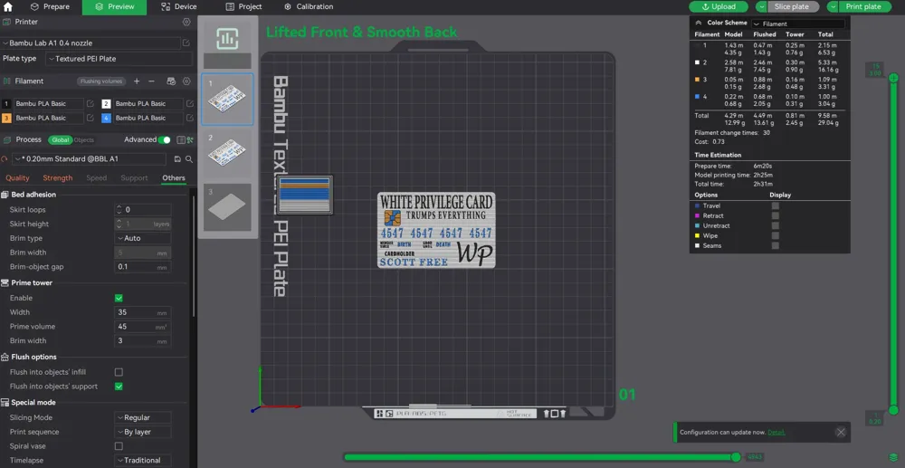This screenshot has width=905, height=468.
Task: Open the Strength settings tab
Action: (x=58, y=178)
